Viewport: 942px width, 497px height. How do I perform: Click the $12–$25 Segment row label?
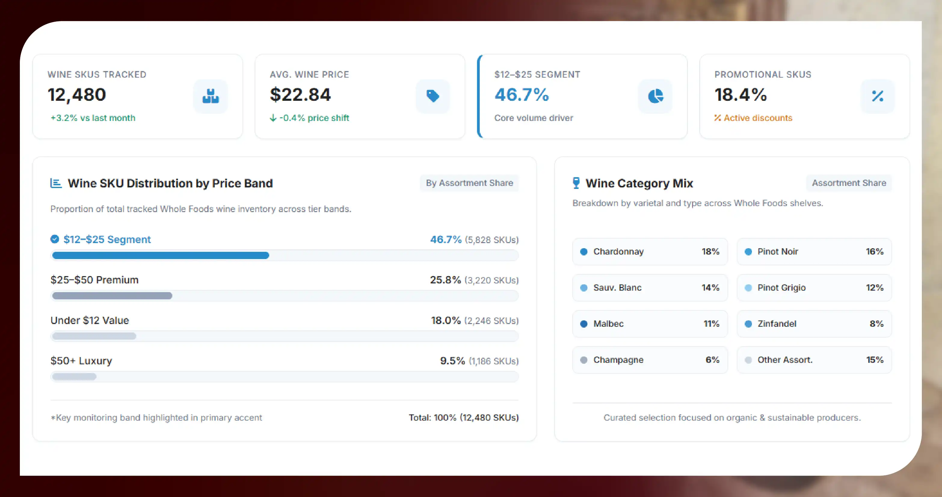[107, 239]
